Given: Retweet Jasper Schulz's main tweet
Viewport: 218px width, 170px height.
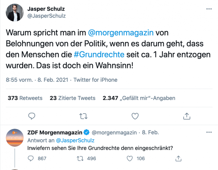Looking at the screenshot, I should [83, 116].
